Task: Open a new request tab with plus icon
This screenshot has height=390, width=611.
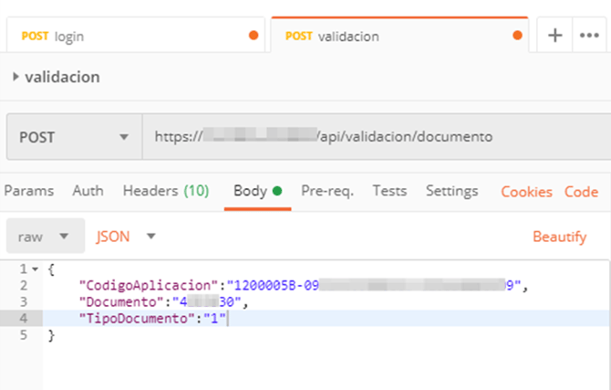Action: [554, 37]
